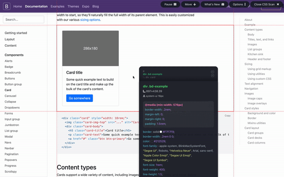This screenshot has height=177, width=284.
Task: Open CSS Scan Options menu
Action: pyautogui.click(x=239, y=4)
